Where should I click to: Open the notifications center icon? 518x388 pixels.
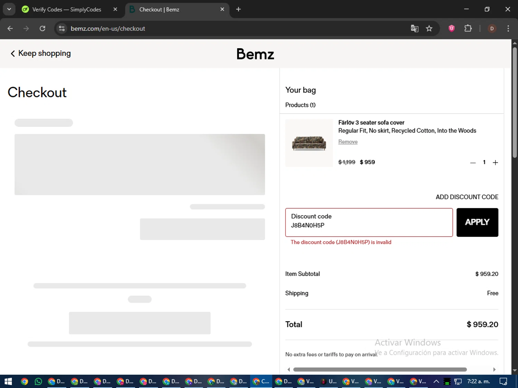(503, 381)
